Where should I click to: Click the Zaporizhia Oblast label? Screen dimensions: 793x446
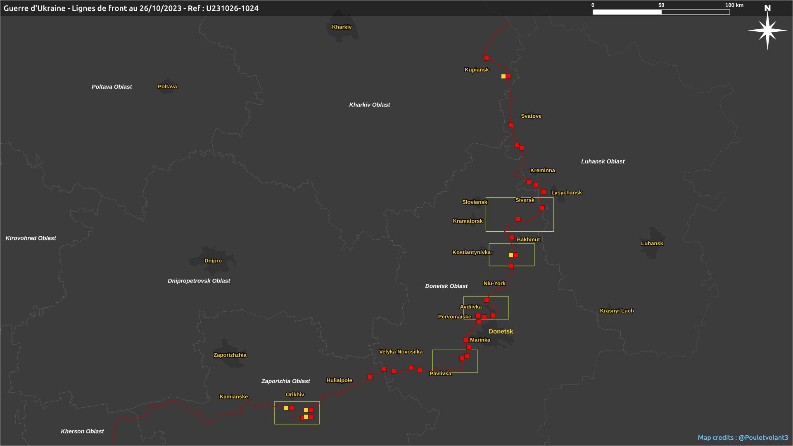pyautogui.click(x=286, y=381)
